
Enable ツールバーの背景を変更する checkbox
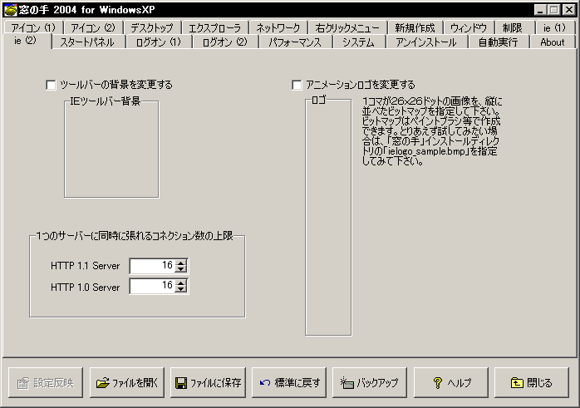52,85
